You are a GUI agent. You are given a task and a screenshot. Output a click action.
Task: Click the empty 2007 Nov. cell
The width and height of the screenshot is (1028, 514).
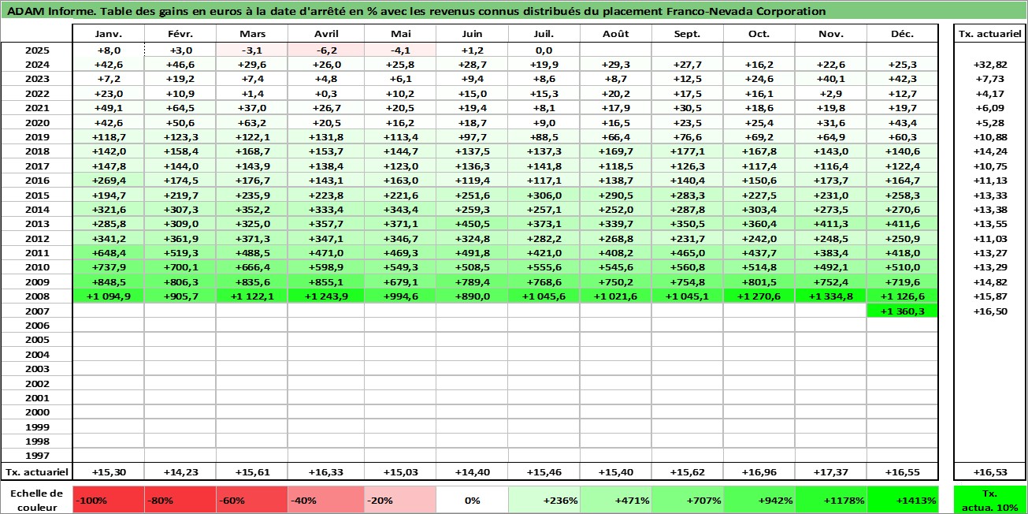[831, 311]
